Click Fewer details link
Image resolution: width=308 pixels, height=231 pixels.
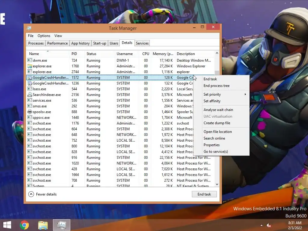click(x=46, y=194)
